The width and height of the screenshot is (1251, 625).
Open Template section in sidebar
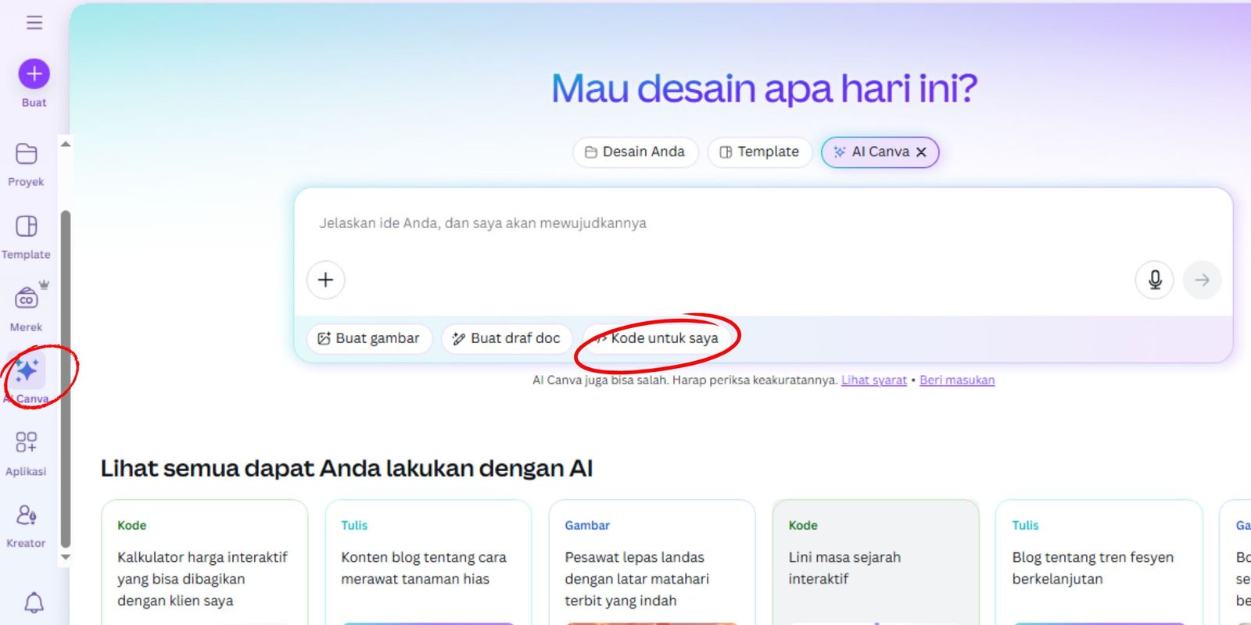point(26,237)
